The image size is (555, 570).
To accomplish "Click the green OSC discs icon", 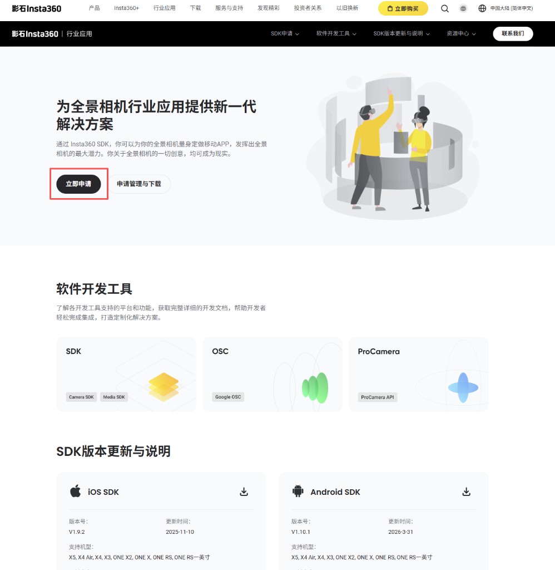I will pyautogui.click(x=315, y=388).
